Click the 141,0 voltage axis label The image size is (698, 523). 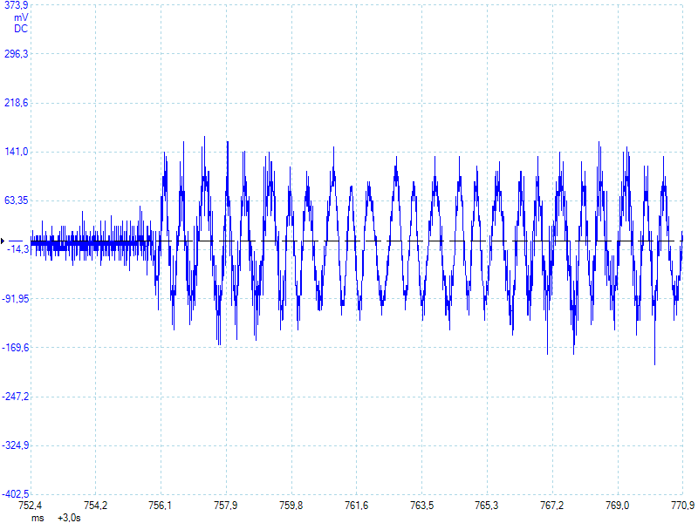pos(16,152)
